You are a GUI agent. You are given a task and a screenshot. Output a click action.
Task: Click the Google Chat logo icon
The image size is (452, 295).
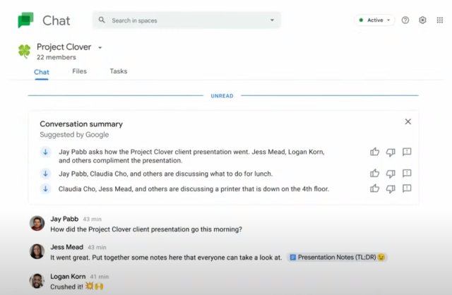25,20
